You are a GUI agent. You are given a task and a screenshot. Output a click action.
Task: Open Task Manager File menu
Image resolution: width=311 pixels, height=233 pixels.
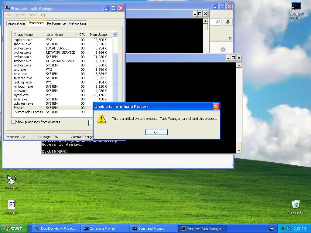click(x=8, y=15)
